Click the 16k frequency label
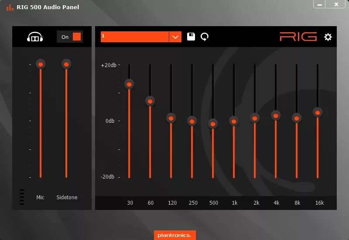The image size is (349, 240). (319, 203)
